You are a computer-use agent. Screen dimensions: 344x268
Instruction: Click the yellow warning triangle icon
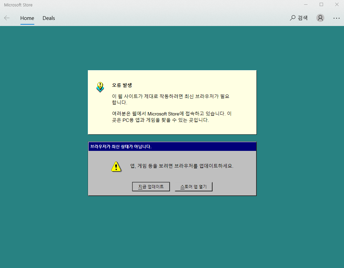point(116,166)
